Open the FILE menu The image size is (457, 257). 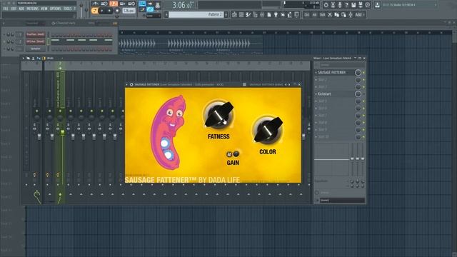pos(5,9)
